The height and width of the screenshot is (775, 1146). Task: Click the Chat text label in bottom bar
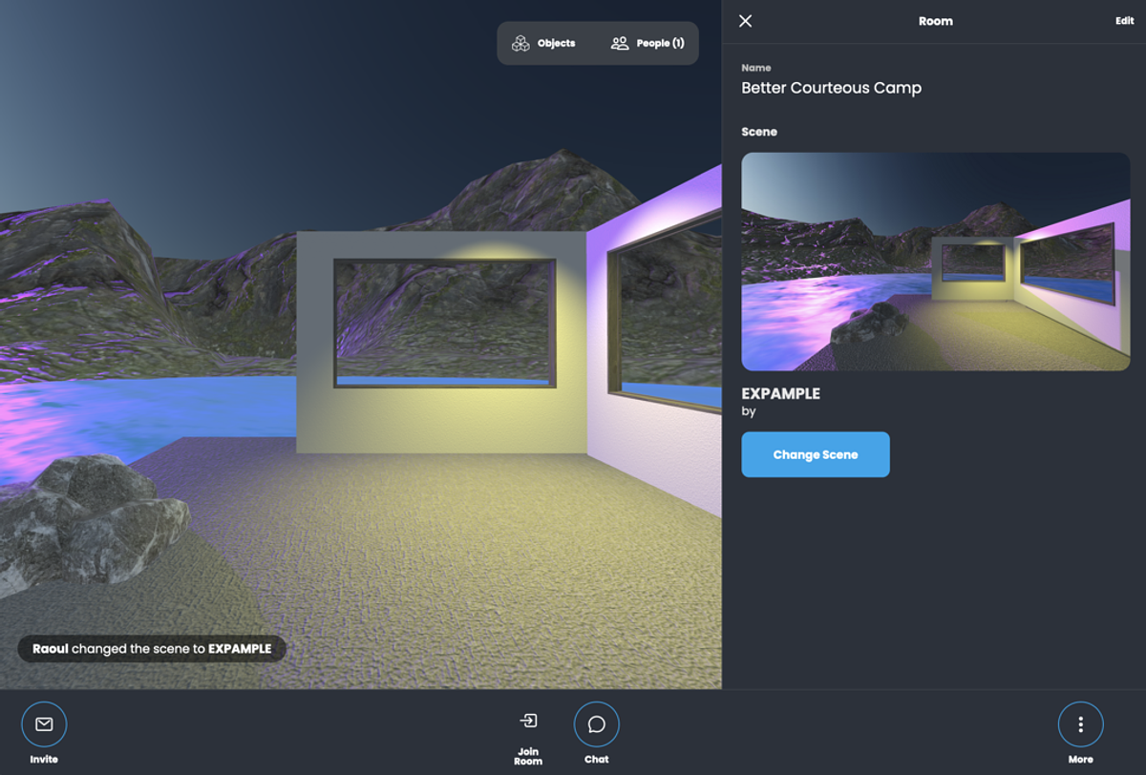[x=596, y=760]
